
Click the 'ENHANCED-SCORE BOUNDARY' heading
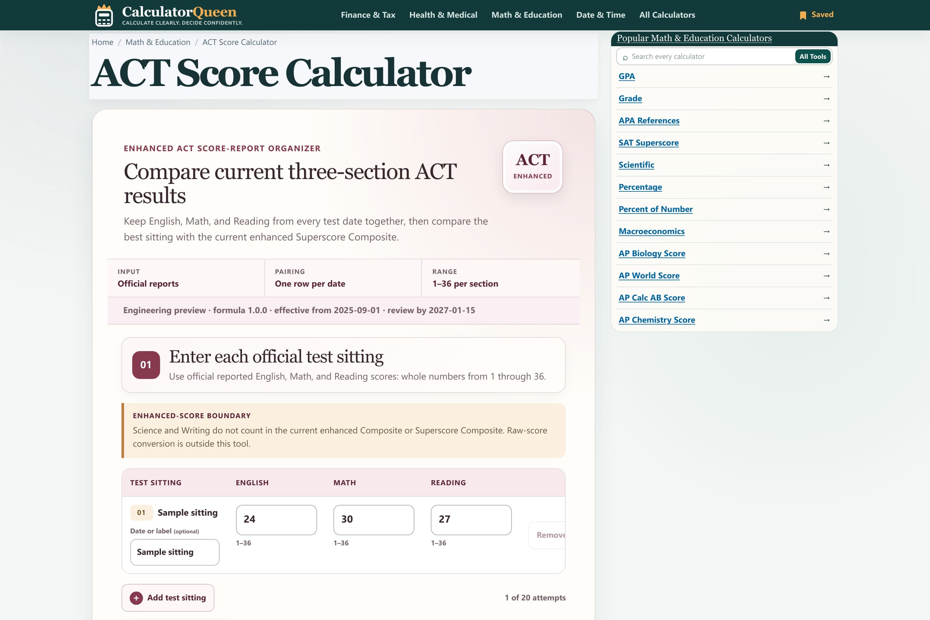pos(192,416)
